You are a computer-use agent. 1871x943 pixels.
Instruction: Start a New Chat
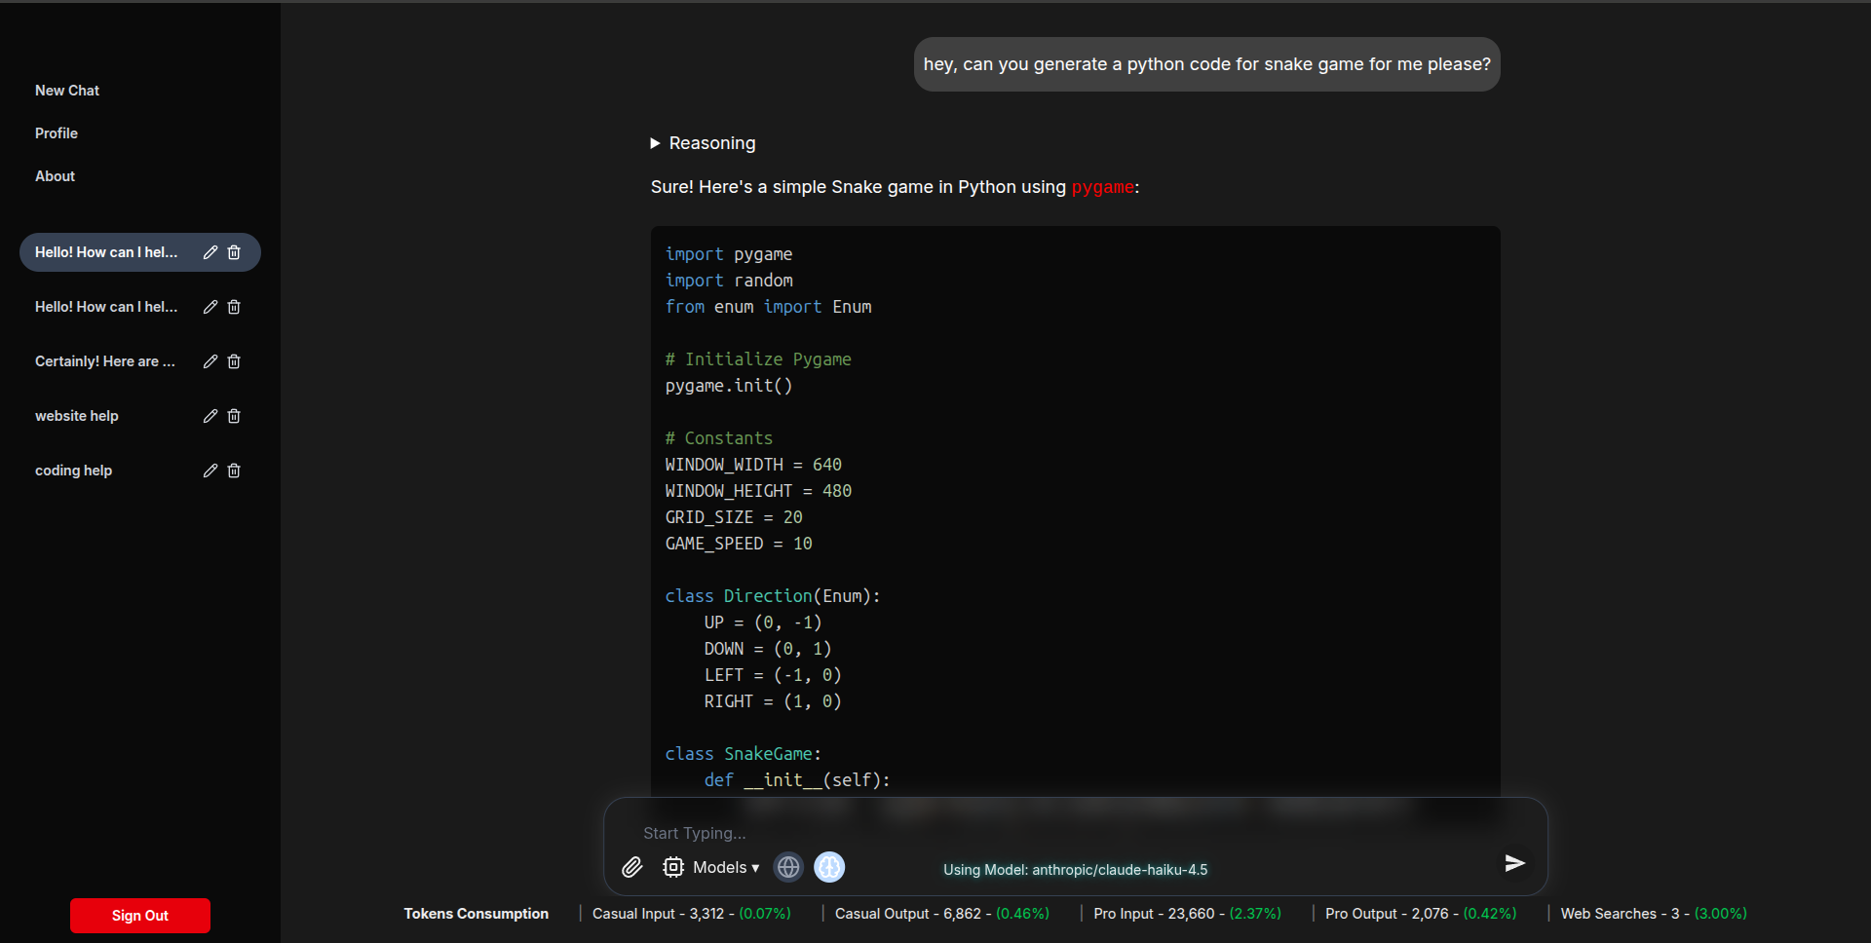point(67,91)
